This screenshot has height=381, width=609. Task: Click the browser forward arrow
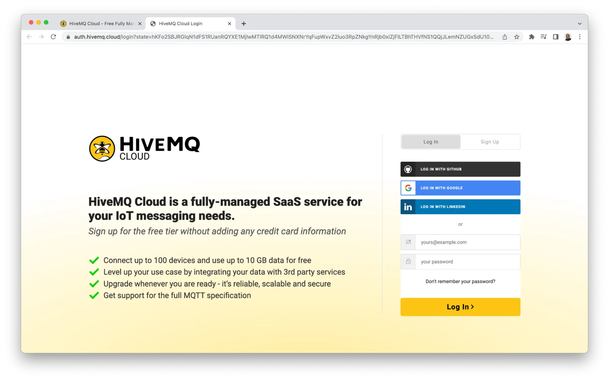pos(41,37)
